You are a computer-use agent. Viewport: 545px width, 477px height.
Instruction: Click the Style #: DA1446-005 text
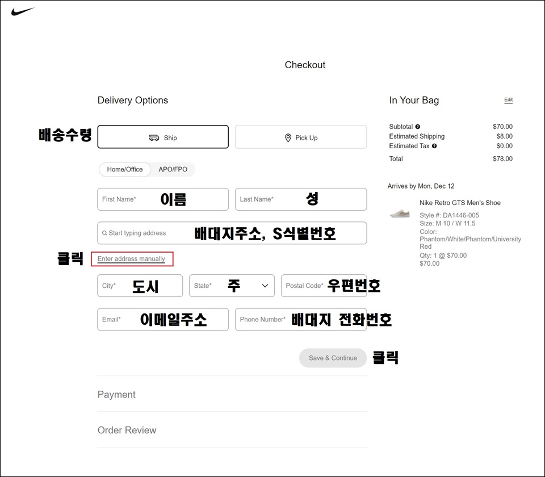click(449, 215)
